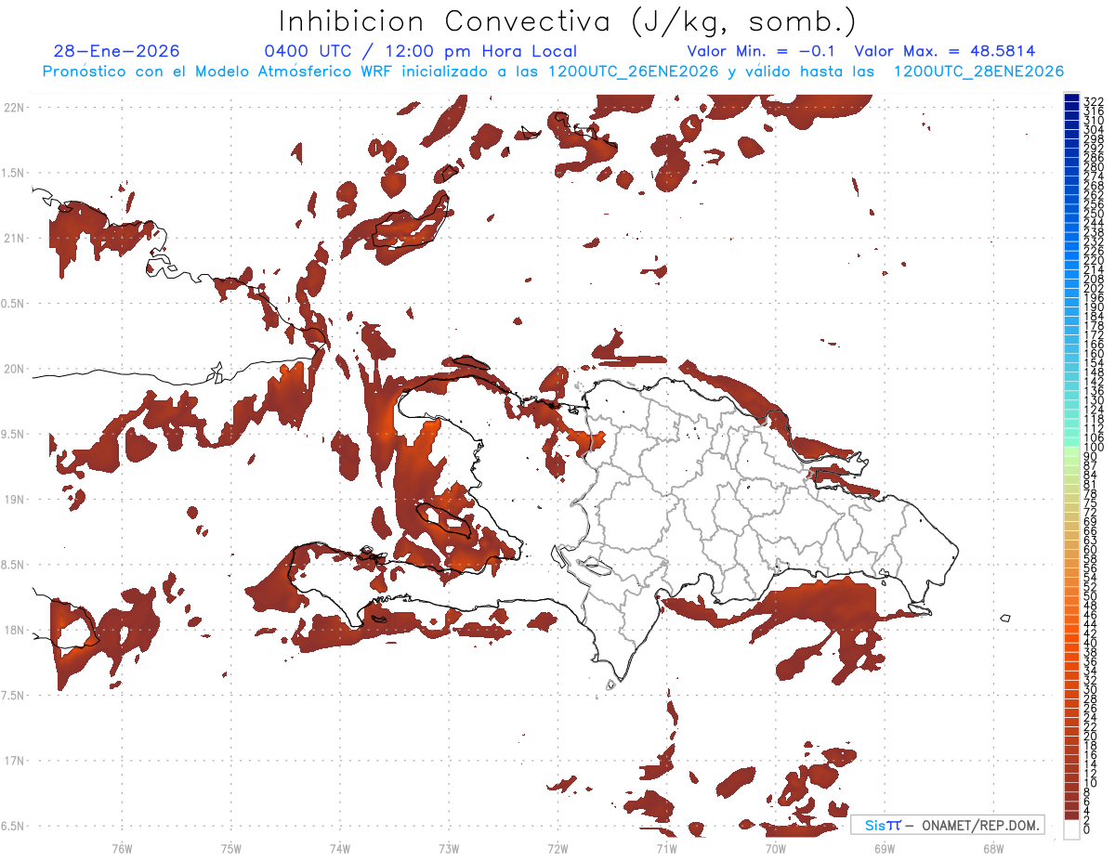Click the white swatch labeled 0 in legend
1115x861 pixels.
[1071, 830]
